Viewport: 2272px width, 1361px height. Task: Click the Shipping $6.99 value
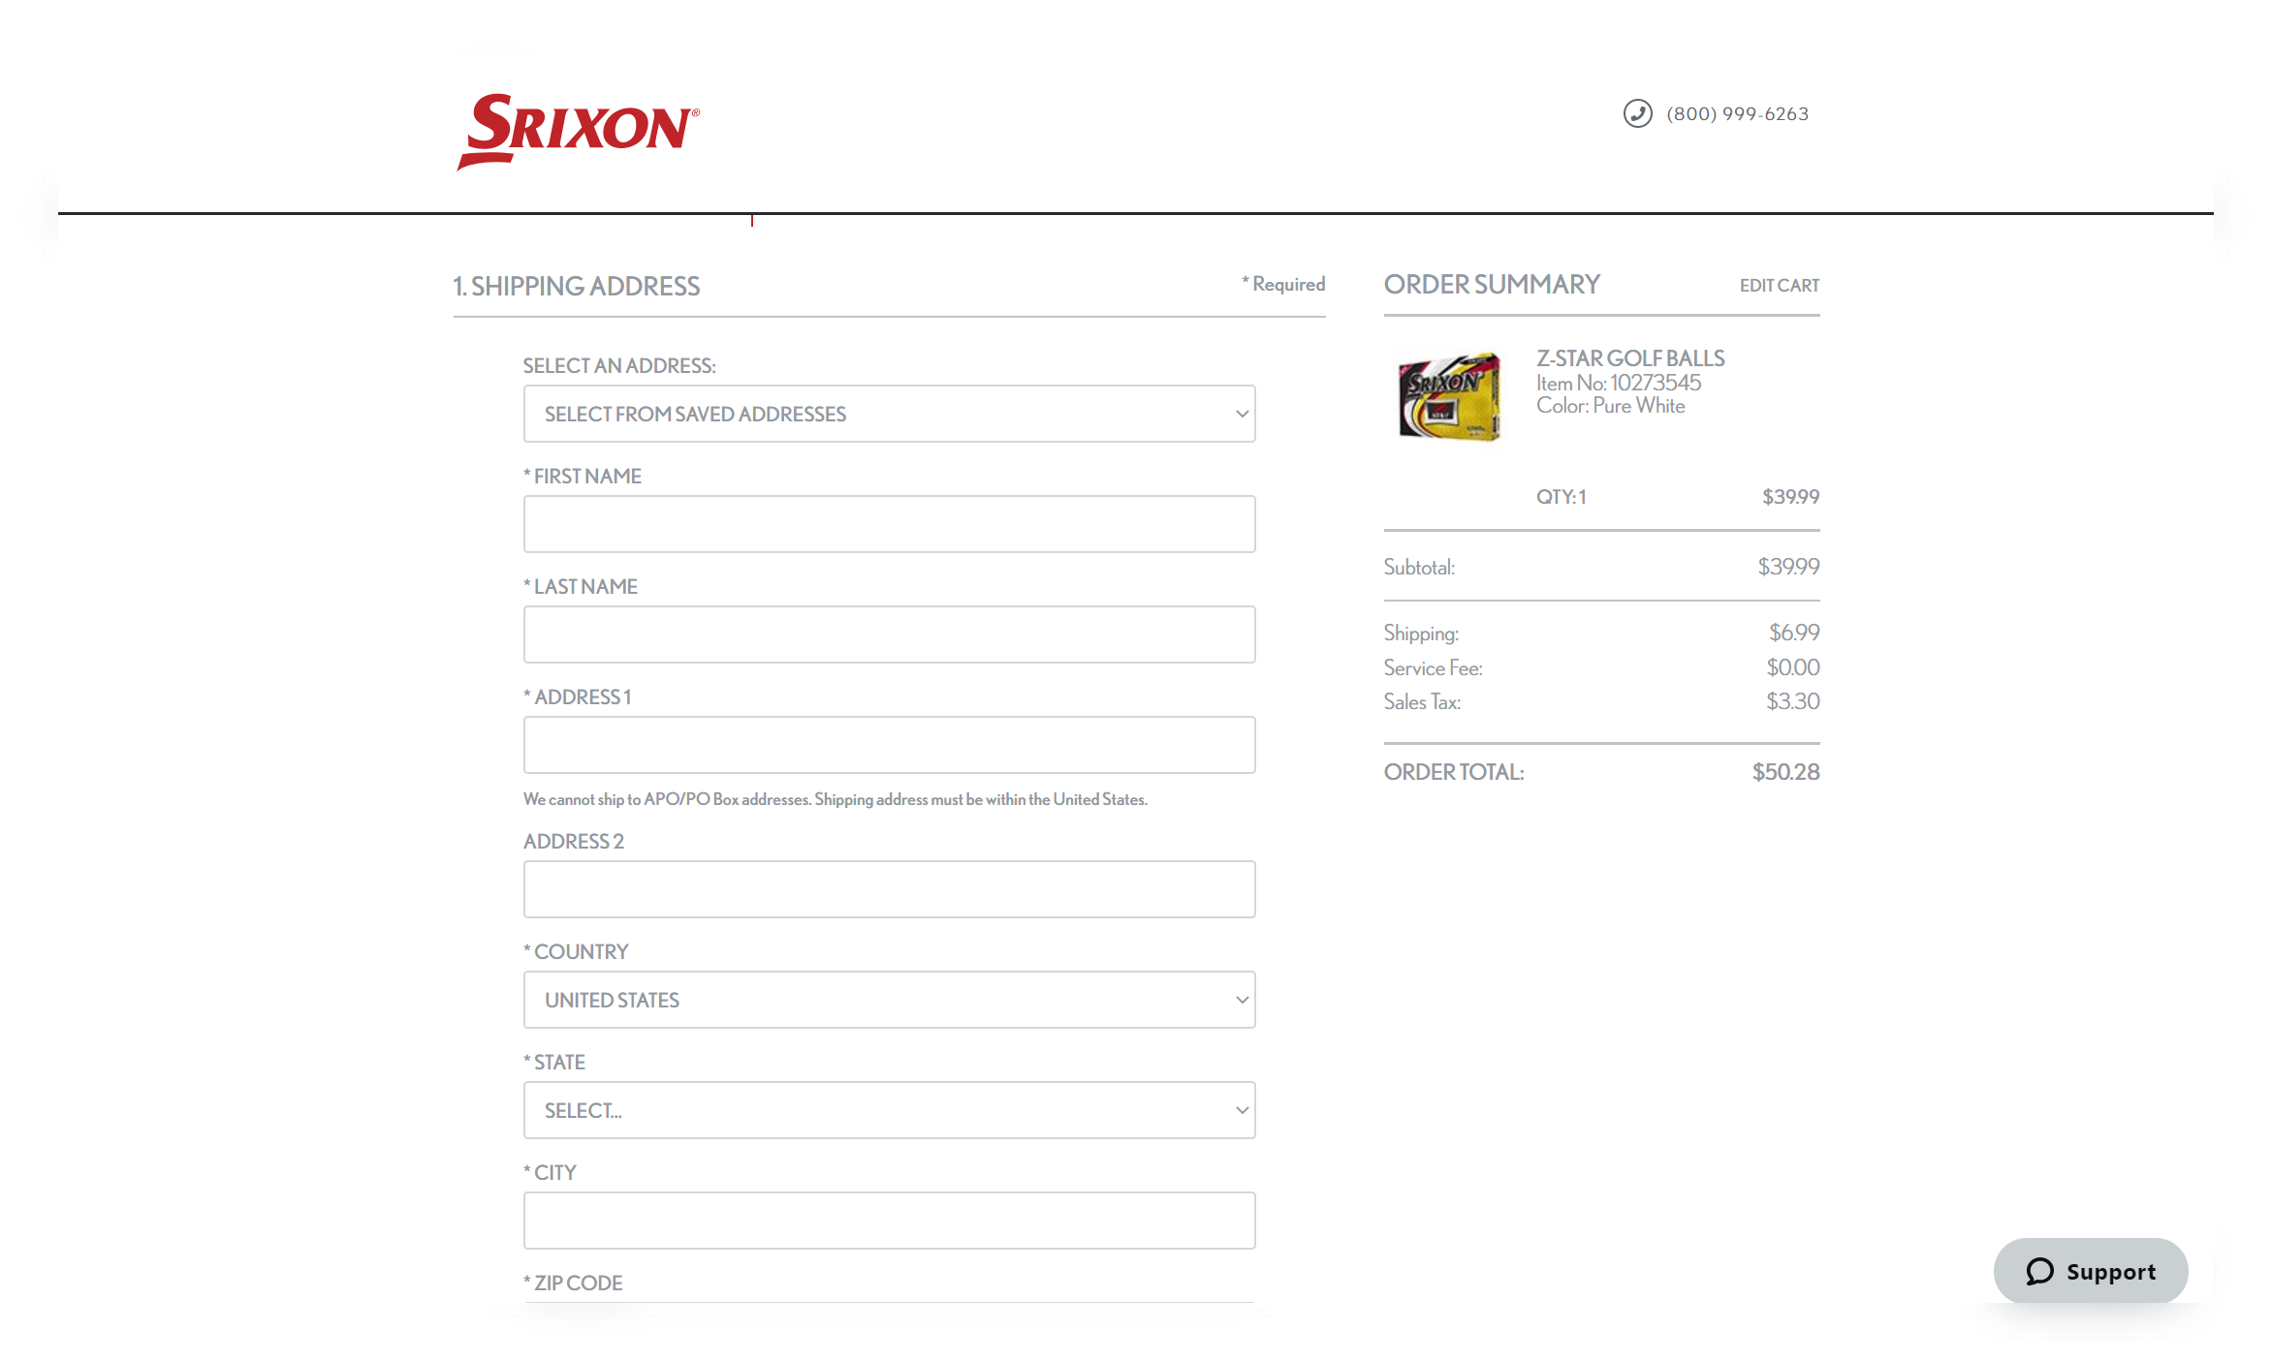pyautogui.click(x=1794, y=633)
